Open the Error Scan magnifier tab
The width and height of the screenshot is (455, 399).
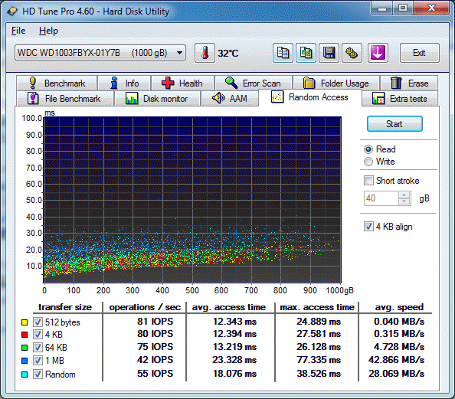[x=254, y=83]
